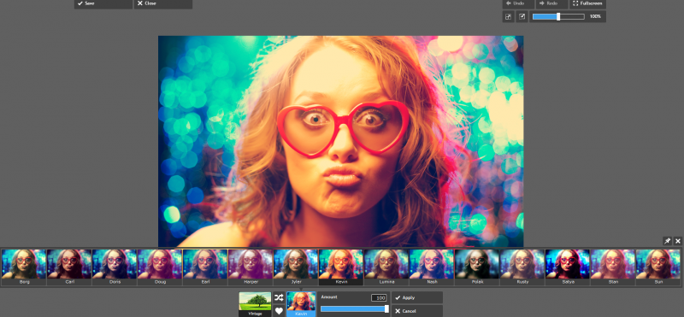Select the Doug filter thumbnail
Image resolution: width=684 pixels, height=317 pixels.
tap(160, 267)
